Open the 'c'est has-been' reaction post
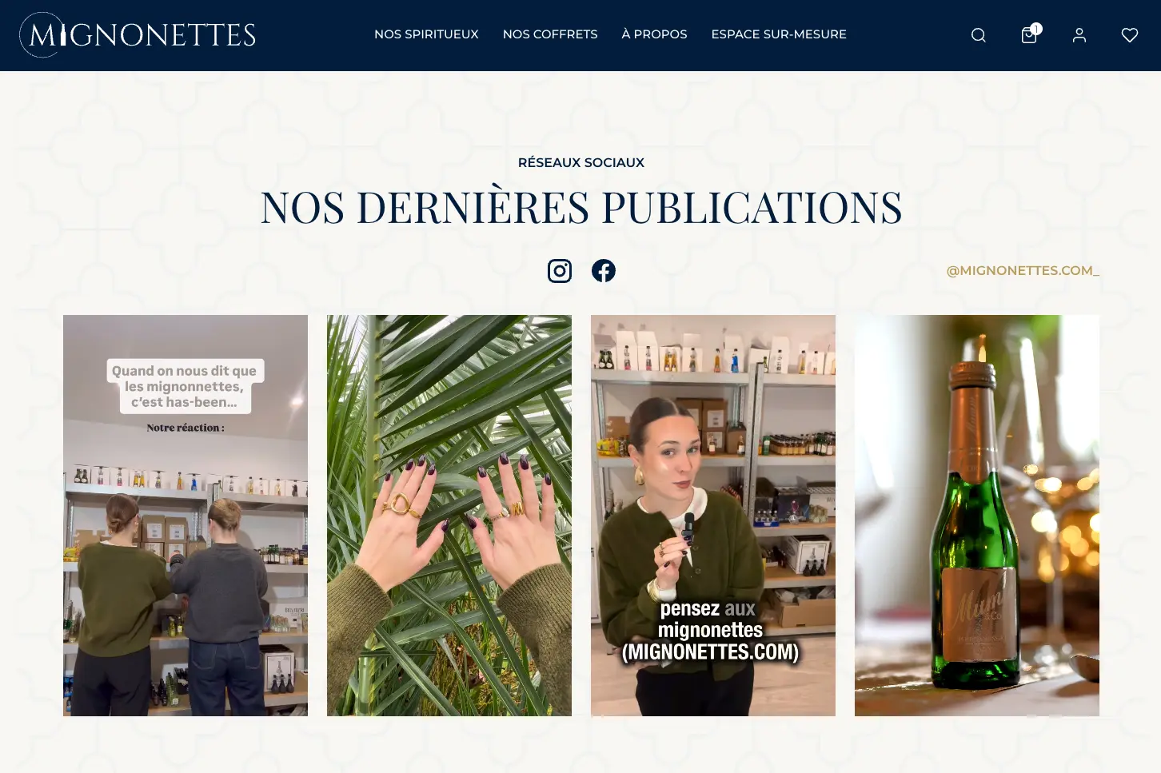The image size is (1161, 773). 186,516
